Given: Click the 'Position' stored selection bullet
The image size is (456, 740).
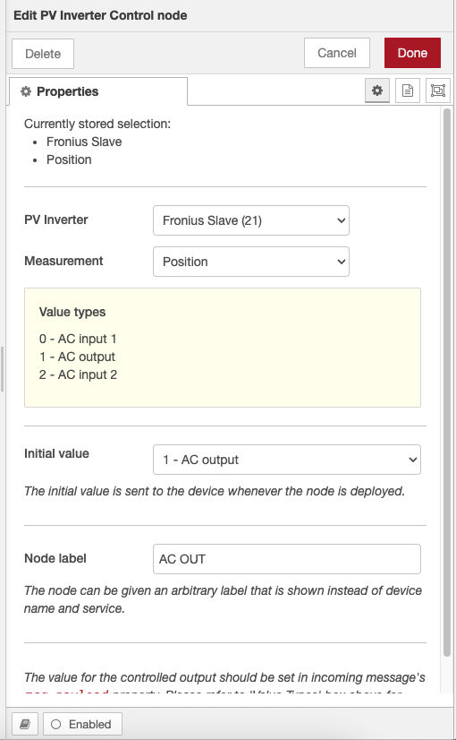Looking at the screenshot, I should [69, 159].
